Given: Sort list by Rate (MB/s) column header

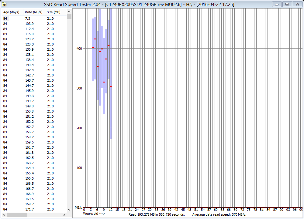Looking at the screenshot, I should click(34, 12).
